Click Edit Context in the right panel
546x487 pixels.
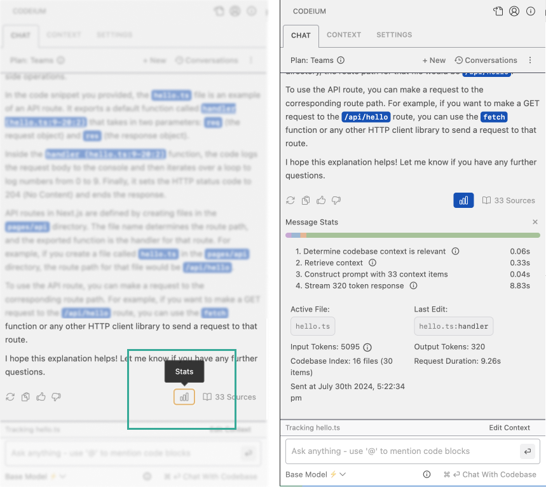point(509,427)
